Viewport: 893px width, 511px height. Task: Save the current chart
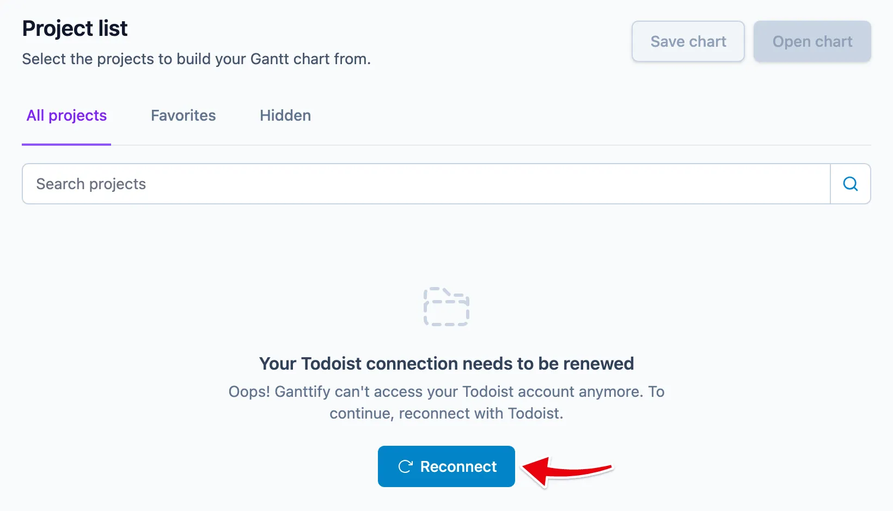pos(688,41)
